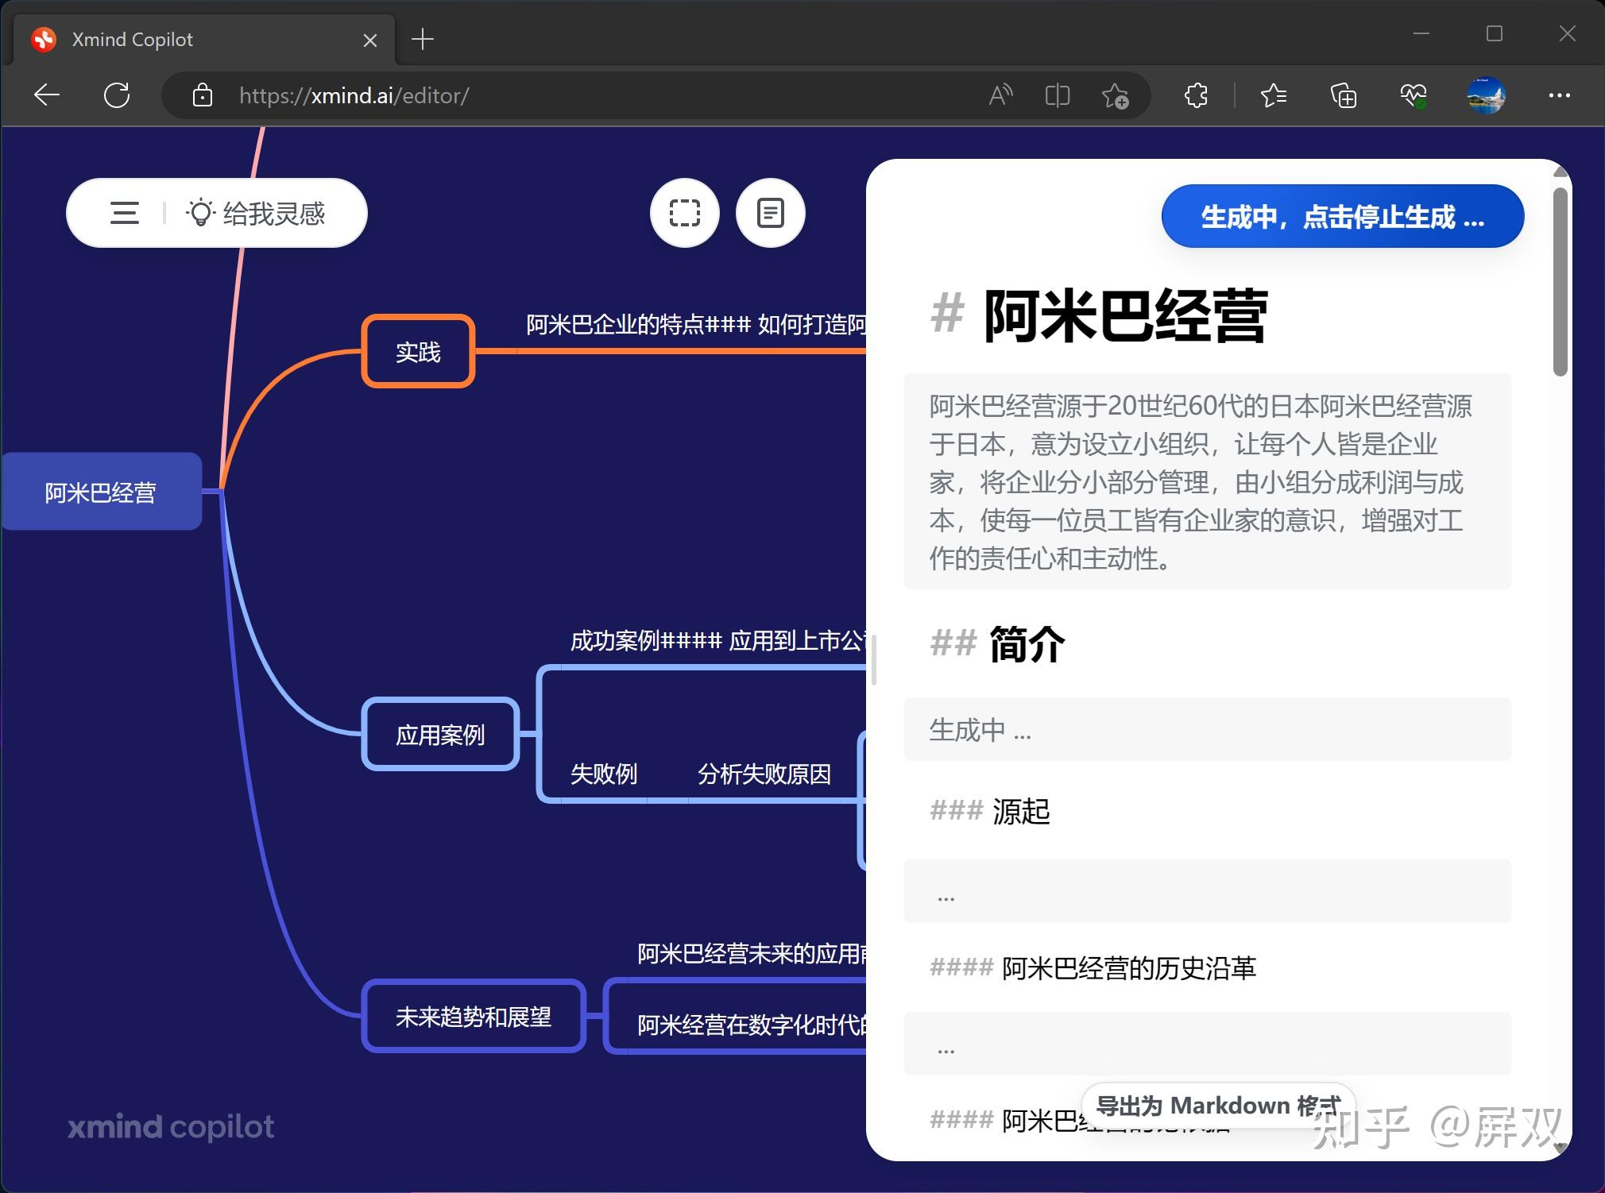The image size is (1605, 1193).
Task: Open the Favorites list icon
Action: click(1273, 95)
